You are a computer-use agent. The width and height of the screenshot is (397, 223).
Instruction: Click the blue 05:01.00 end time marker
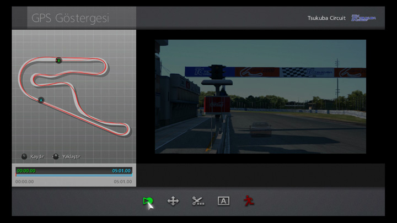(121, 171)
